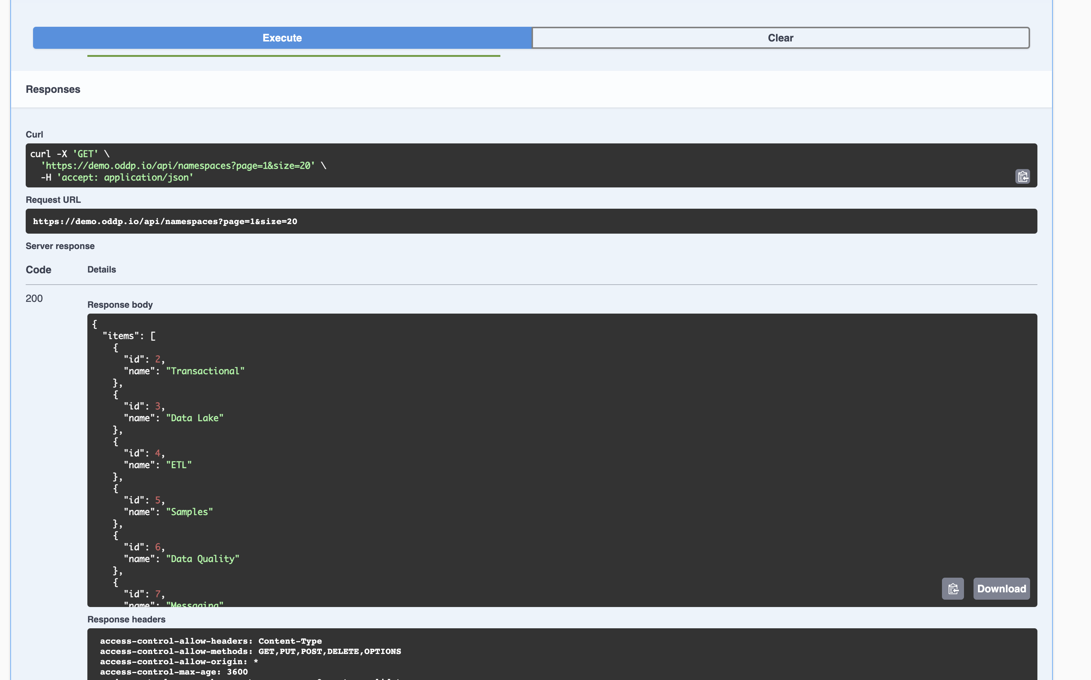Click the 200 status code
The image size is (1091, 680).
(x=34, y=299)
